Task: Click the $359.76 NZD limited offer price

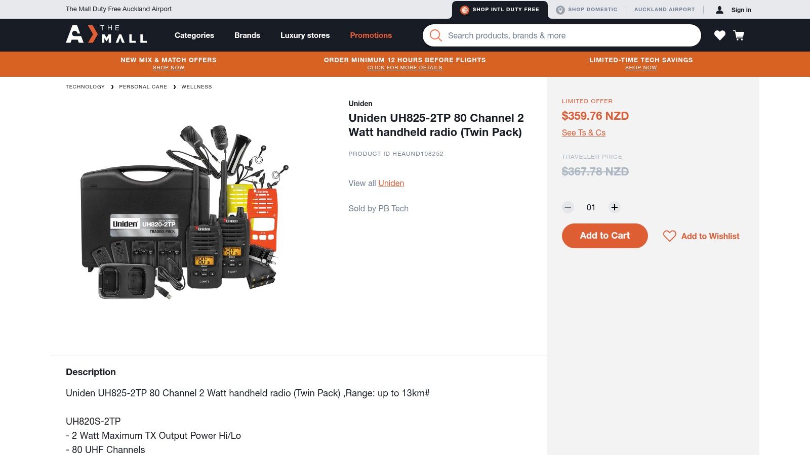Action: pyautogui.click(x=595, y=116)
